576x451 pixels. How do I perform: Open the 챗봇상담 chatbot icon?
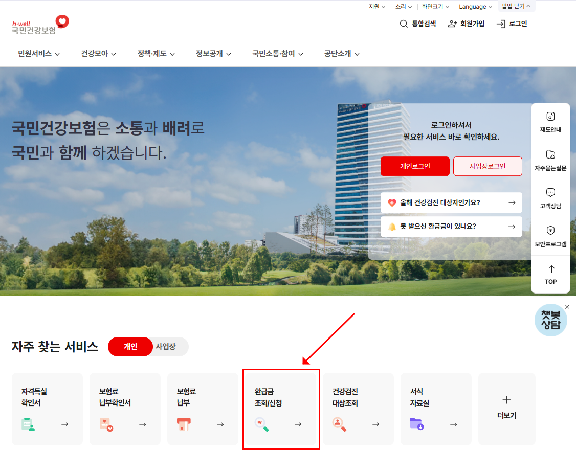tap(551, 320)
